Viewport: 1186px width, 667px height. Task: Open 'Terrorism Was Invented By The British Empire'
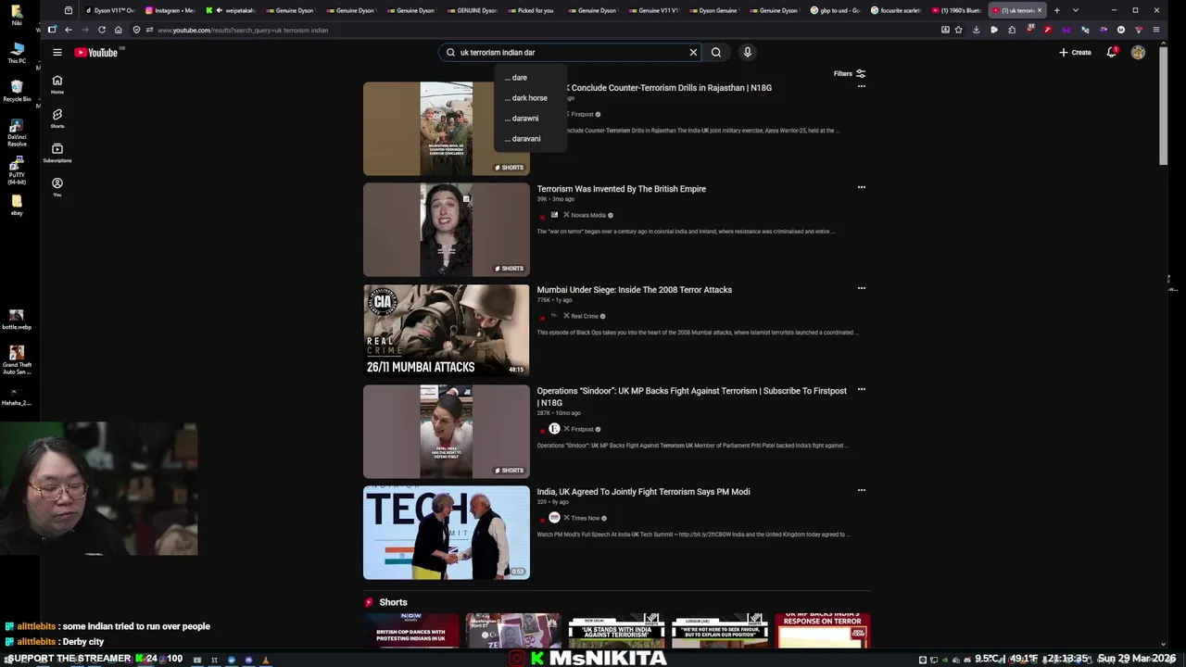[622, 189]
